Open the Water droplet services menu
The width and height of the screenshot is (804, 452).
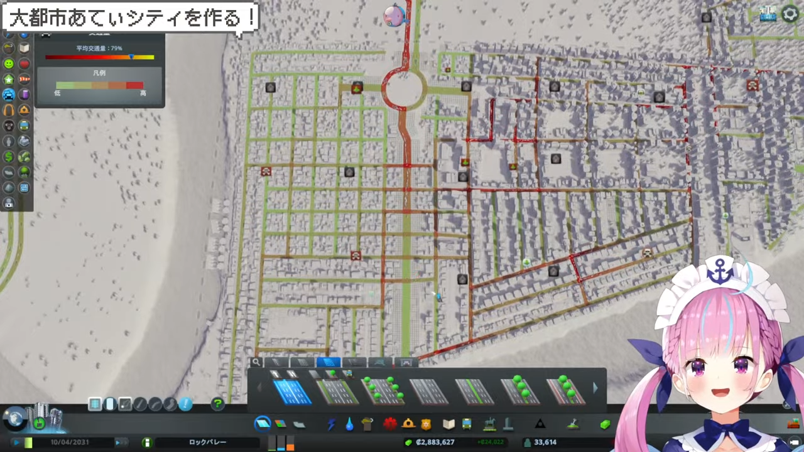(349, 424)
